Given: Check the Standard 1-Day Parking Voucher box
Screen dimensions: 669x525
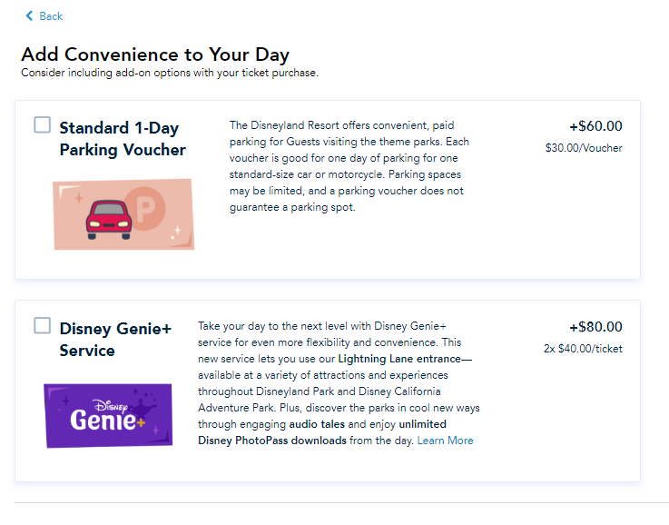Looking at the screenshot, I should 43,124.
